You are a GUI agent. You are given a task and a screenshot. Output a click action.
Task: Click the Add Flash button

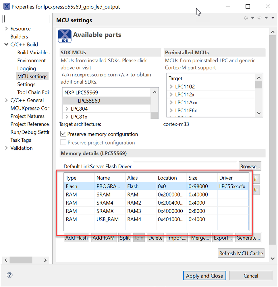point(76,238)
